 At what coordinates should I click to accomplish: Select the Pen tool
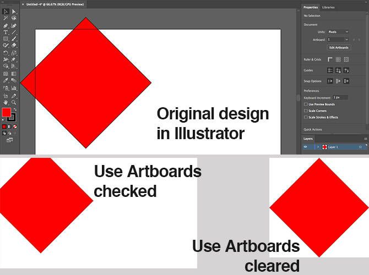(6, 25)
